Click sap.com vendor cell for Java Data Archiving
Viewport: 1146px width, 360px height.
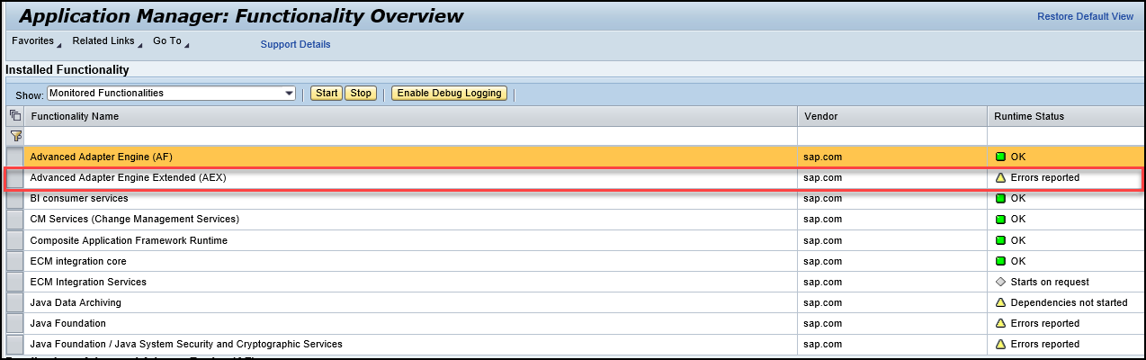point(892,302)
